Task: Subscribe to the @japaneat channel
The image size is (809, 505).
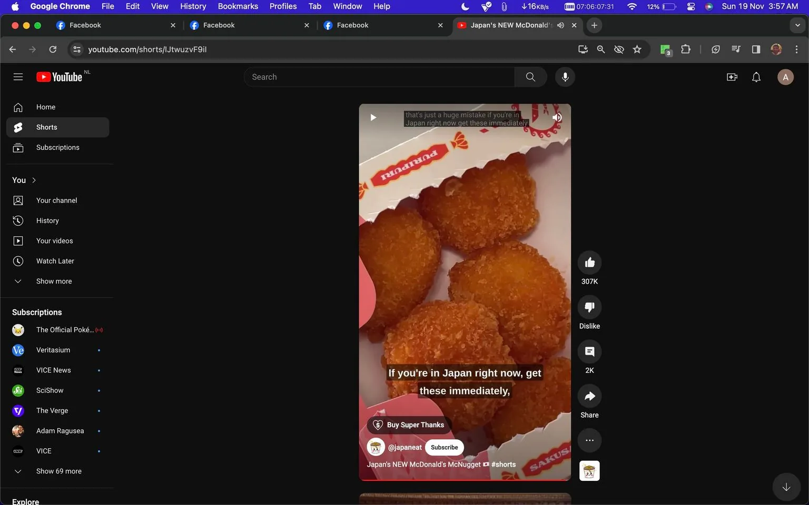Action: (x=443, y=447)
